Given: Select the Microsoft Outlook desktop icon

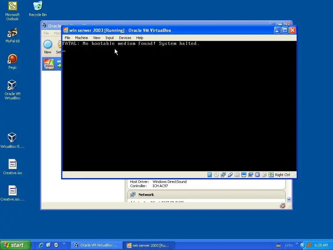Looking at the screenshot, I should point(12,11).
